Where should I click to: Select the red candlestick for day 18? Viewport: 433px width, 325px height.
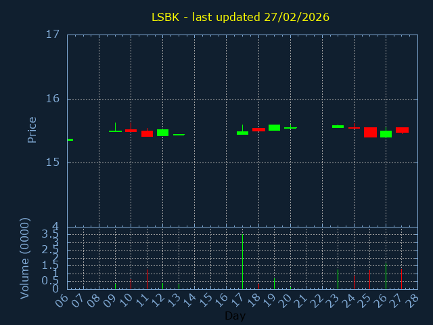click(x=258, y=129)
